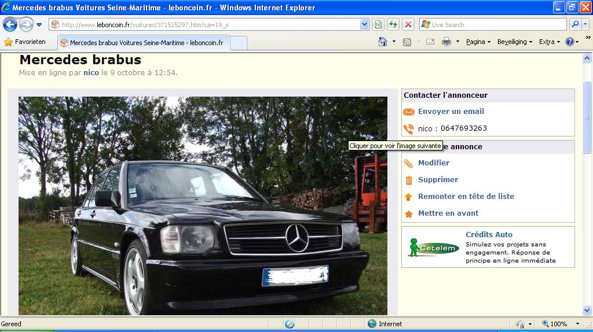Click the Read Mail icon
The height and width of the screenshot is (332, 593).
pyautogui.click(x=430, y=42)
